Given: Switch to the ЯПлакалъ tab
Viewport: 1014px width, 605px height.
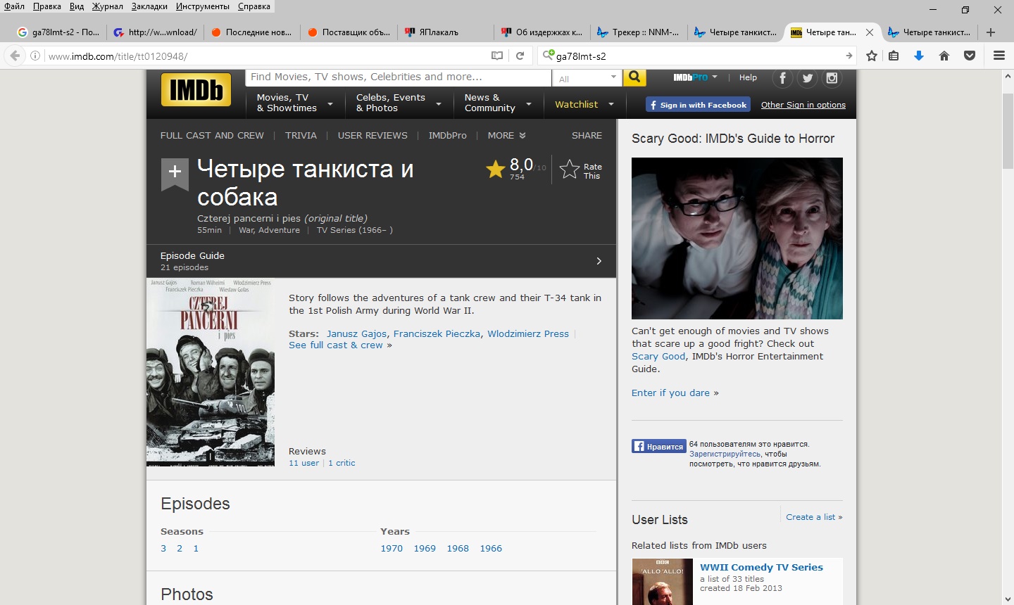Looking at the screenshot, I should click(444, 32).
